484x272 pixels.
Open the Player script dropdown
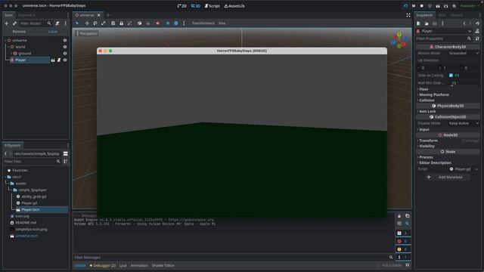point(476,169)
